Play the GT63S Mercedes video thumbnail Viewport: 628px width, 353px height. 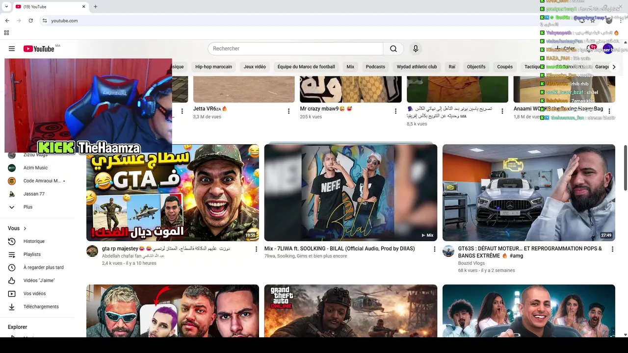[529, 193]
